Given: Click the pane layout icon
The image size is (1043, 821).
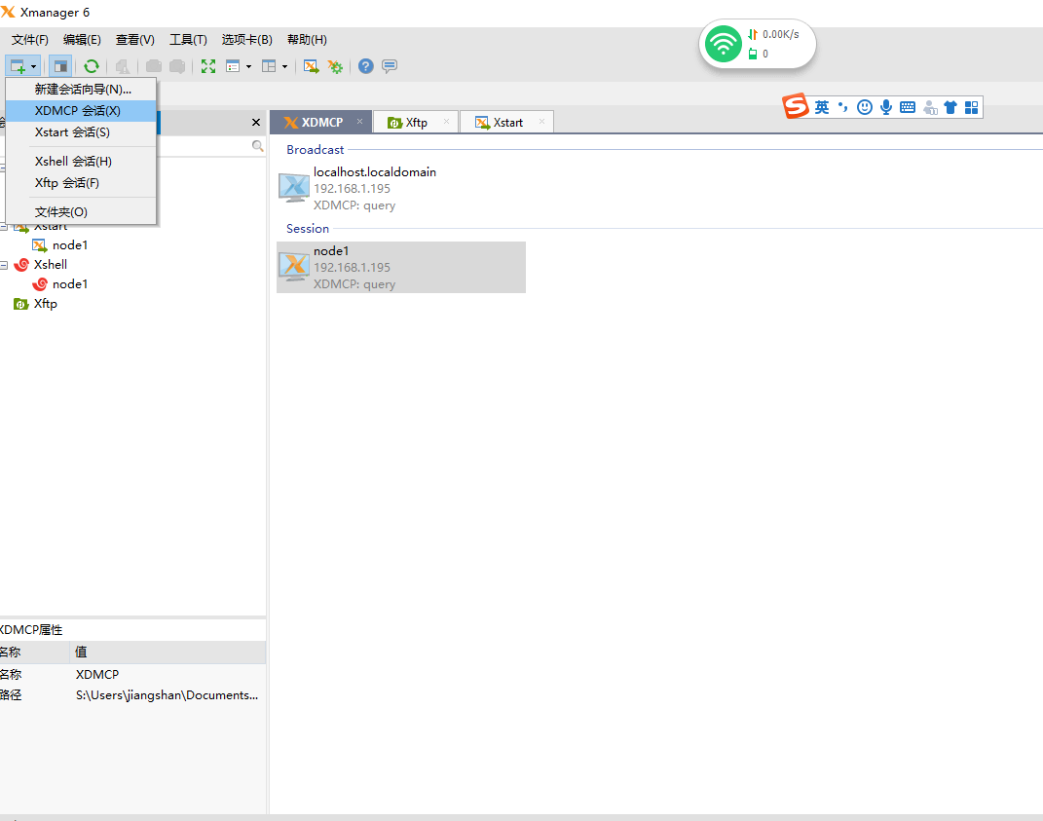Looking at the screenshot, I should [269, 66].
